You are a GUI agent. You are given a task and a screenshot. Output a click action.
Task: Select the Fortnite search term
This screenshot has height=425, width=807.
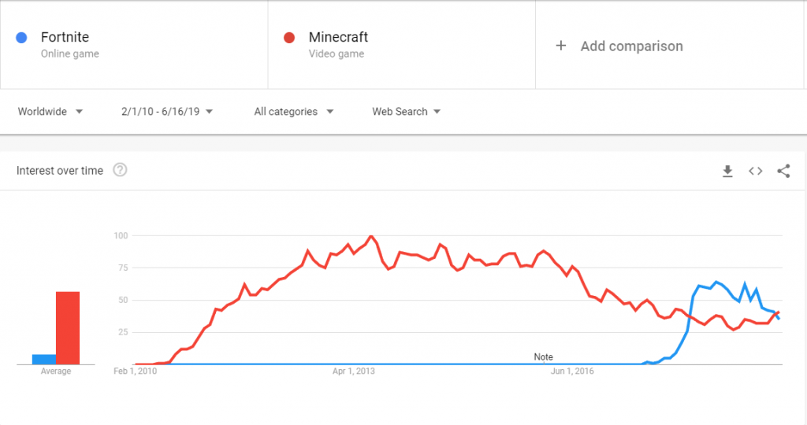(x=65, y=37)
